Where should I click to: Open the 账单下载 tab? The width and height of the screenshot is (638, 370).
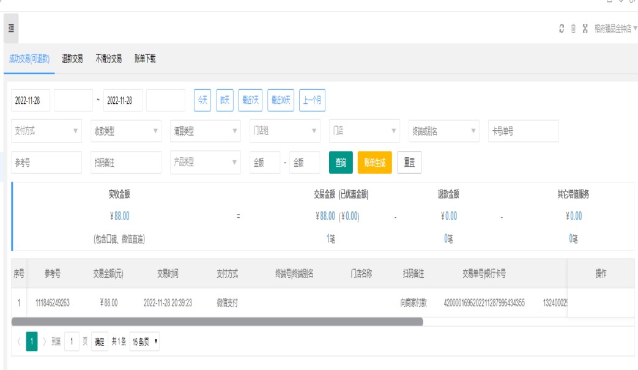point(145,59)
